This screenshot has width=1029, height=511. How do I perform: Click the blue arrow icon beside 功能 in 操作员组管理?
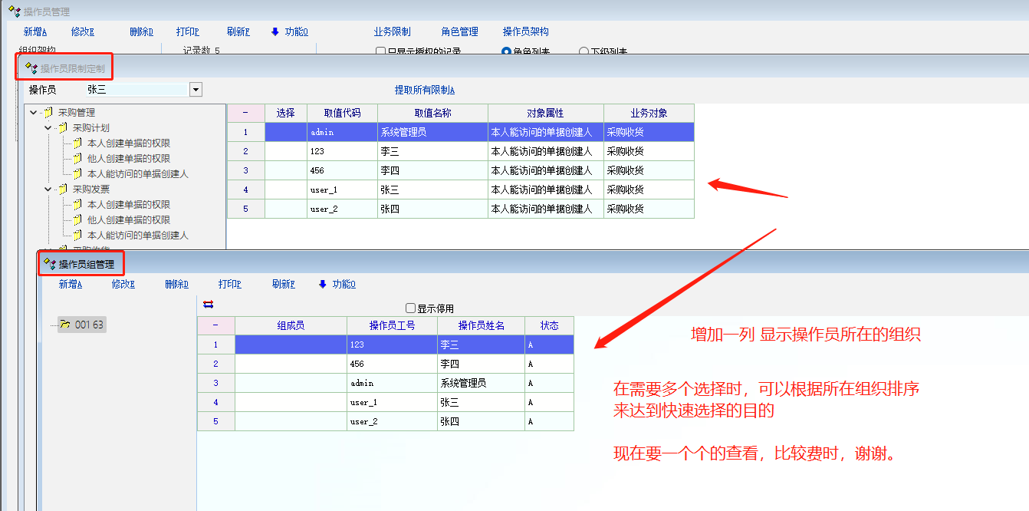click(322, 284)
